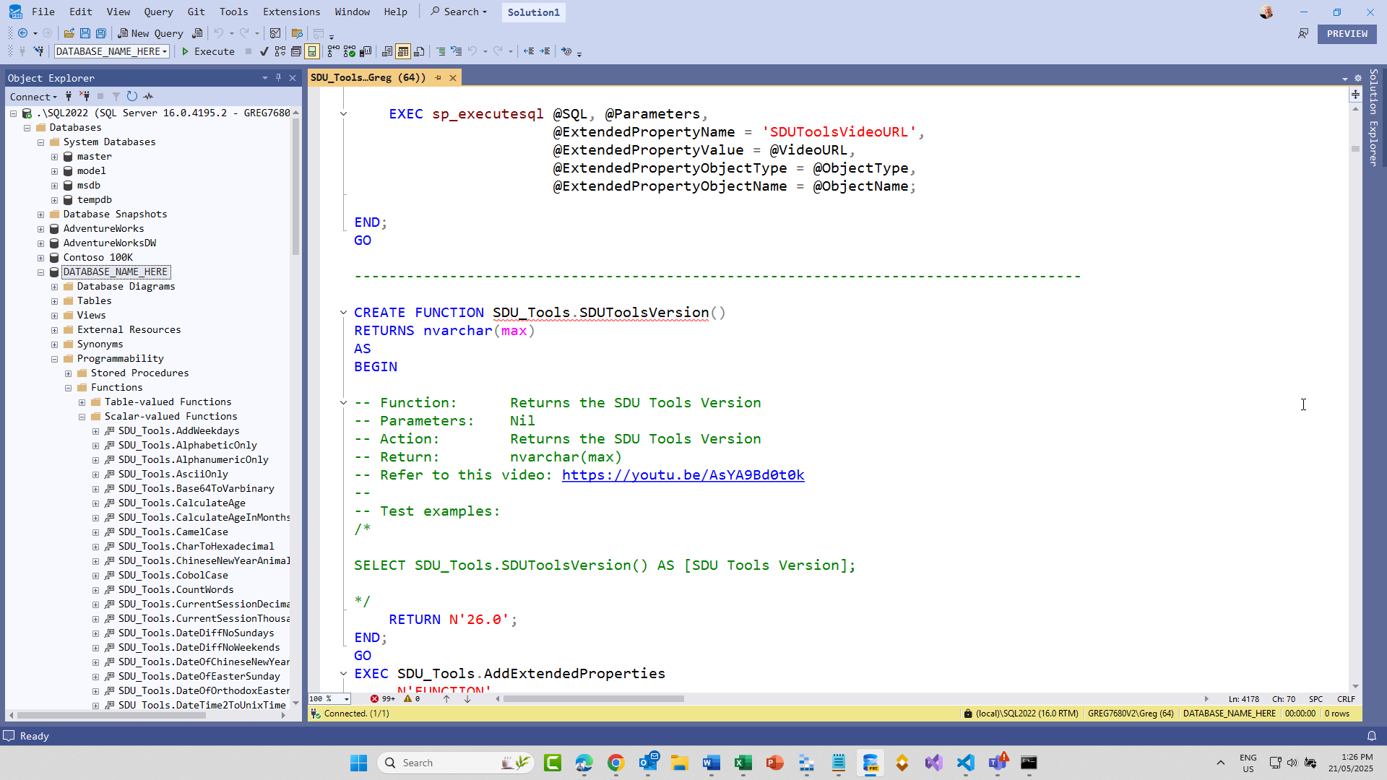Collapse the Scalar-valued Functions folder
1387x780 pixels.
point(82,417)
